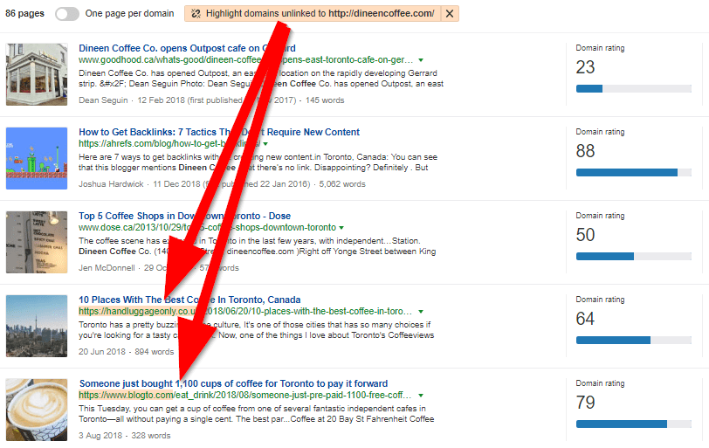This screenshot has width=709, height=448.
Task: Expand the goodhood.ca URL dropdown arrow
Action: [x=421, y=60]
